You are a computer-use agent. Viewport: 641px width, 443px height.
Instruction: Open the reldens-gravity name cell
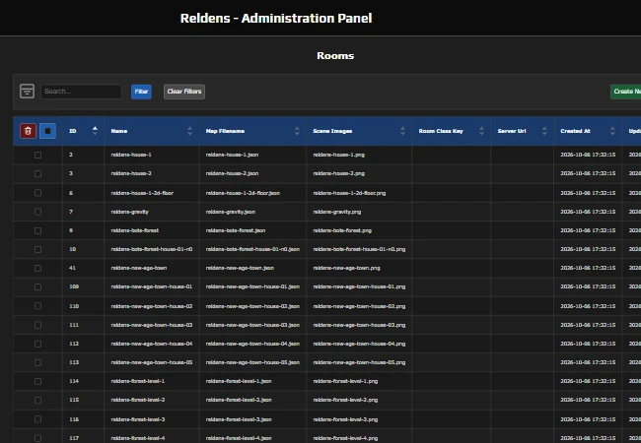click(x=152, y=212)
